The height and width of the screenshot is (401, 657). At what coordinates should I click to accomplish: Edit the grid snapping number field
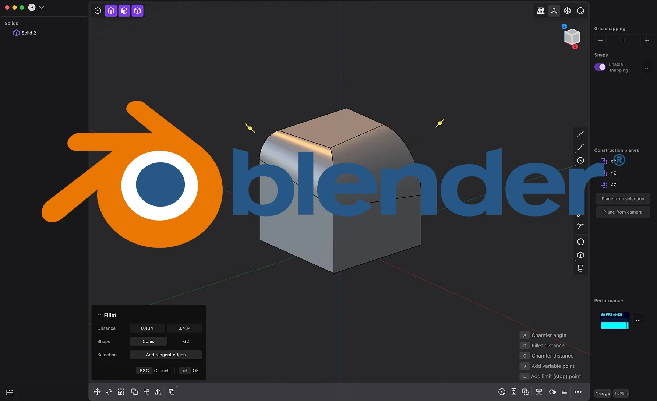[x=624, y=40]
